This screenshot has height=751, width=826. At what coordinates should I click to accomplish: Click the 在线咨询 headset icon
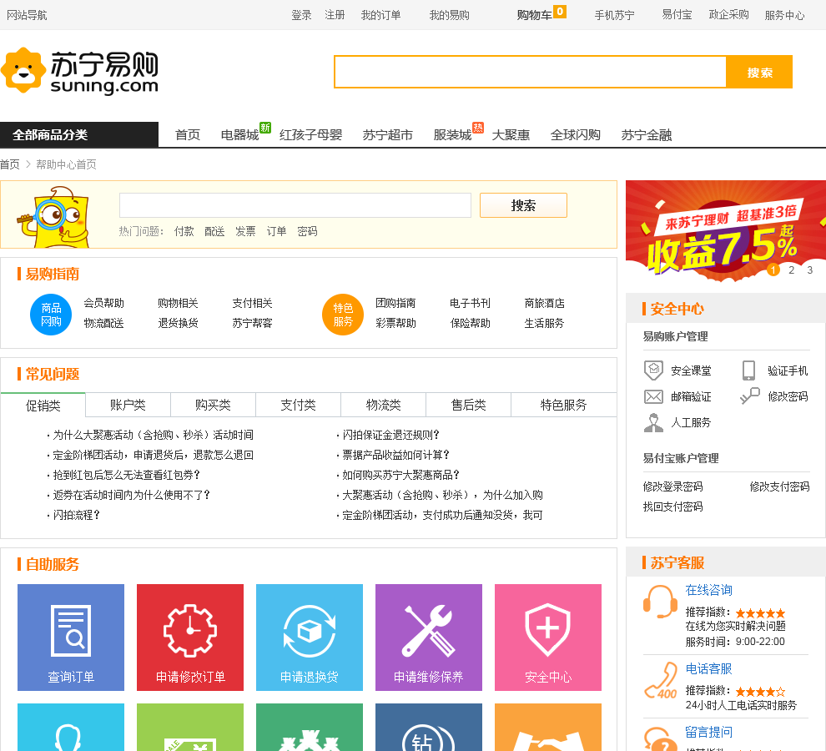660,602
